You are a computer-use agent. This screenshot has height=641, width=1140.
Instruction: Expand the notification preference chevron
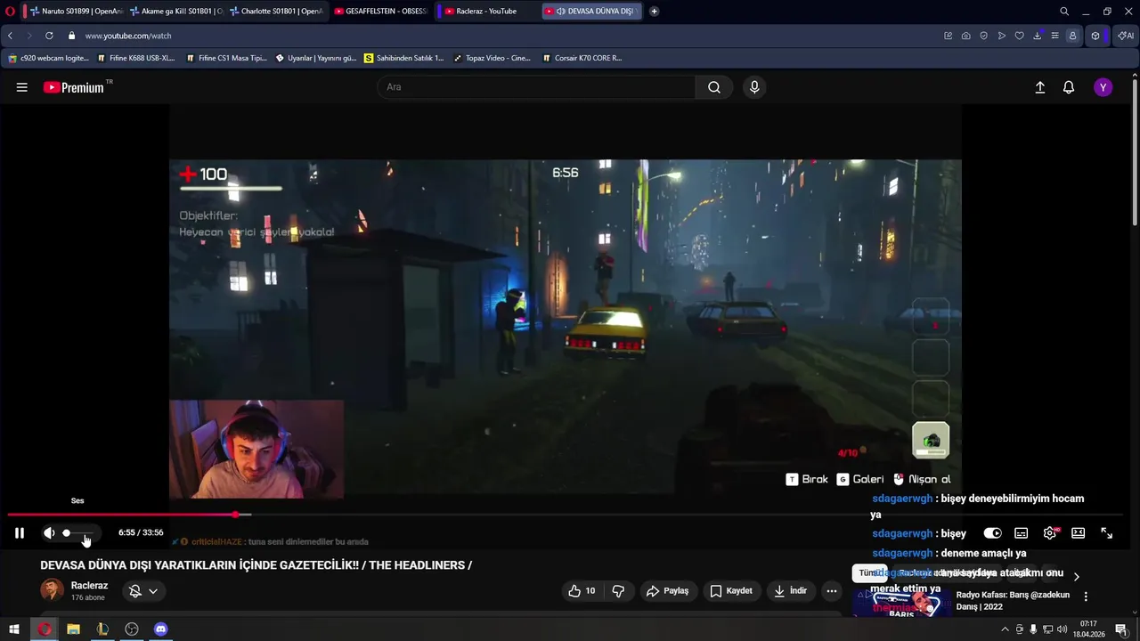153,591
